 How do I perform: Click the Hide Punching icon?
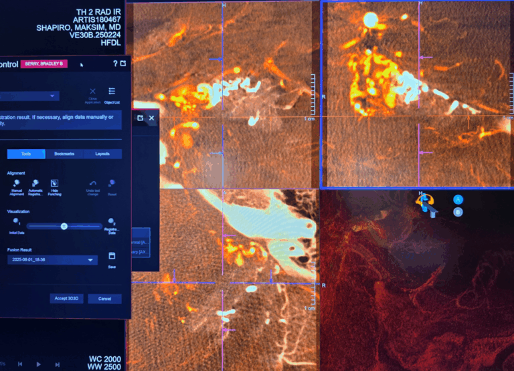coord(55,183)
